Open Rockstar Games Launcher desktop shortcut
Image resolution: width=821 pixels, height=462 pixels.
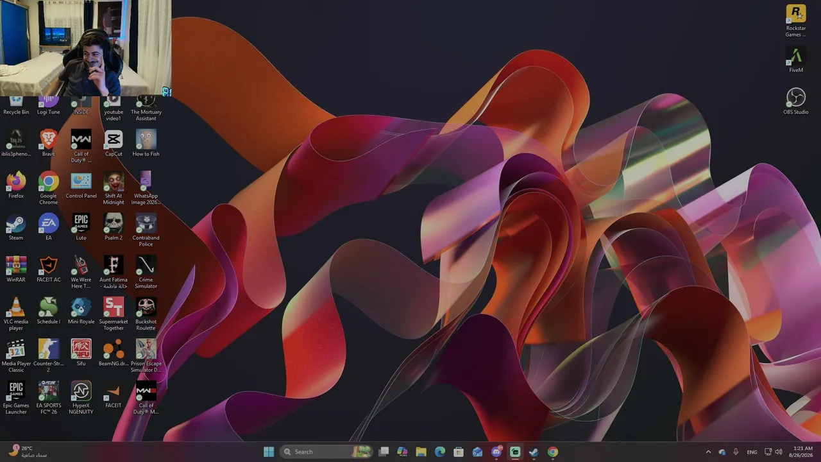click(x=796, y=21)
